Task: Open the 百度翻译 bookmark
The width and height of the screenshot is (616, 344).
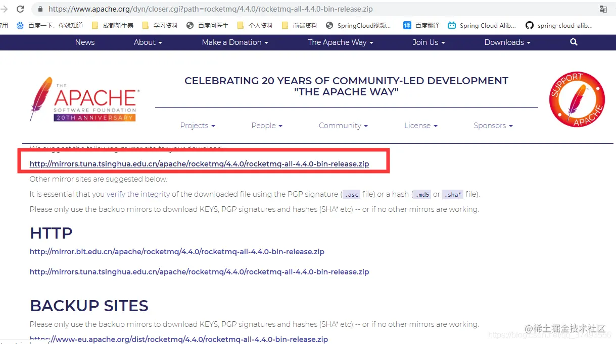Action: click(x=421, y=25)
